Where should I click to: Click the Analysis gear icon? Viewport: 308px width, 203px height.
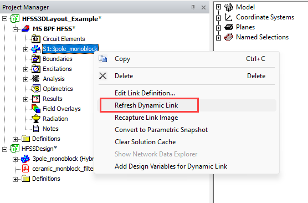(36, 79)
